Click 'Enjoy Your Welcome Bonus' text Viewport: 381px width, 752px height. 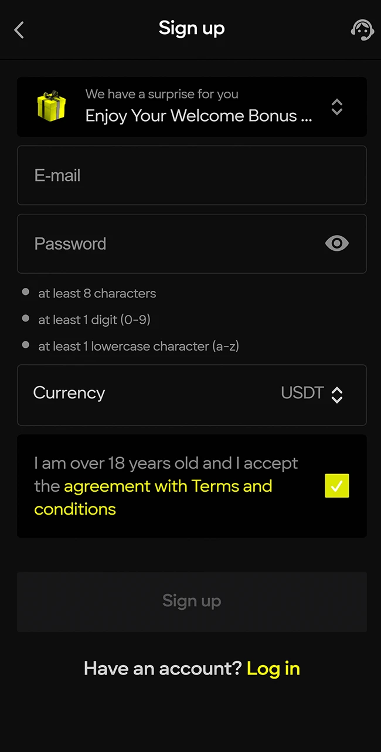(198, 116)
